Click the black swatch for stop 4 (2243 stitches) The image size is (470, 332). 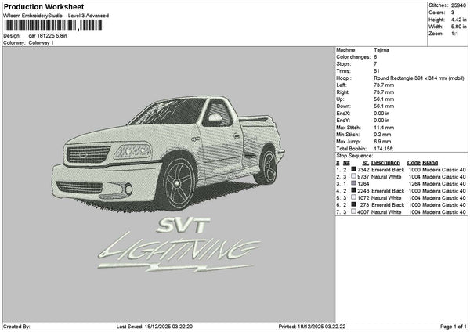point(354,190)
